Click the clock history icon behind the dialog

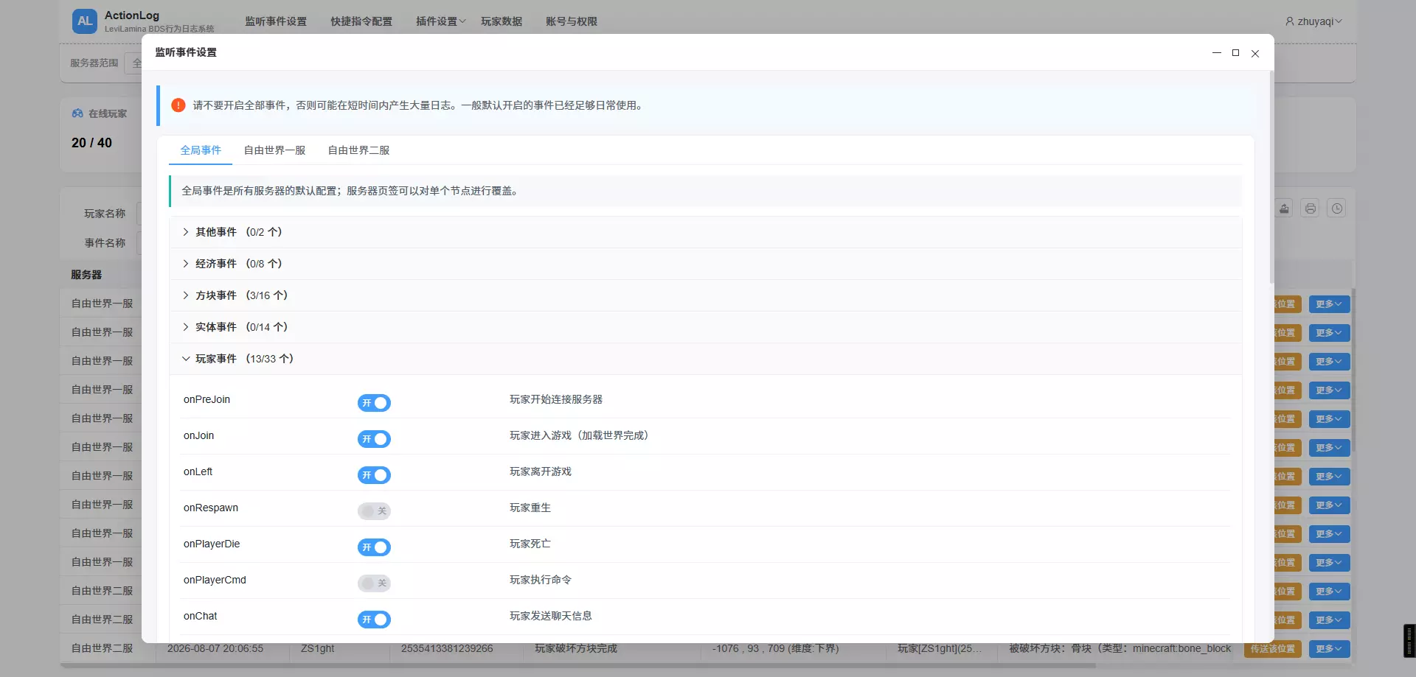pyautogui.click(x=1336, y=208)
